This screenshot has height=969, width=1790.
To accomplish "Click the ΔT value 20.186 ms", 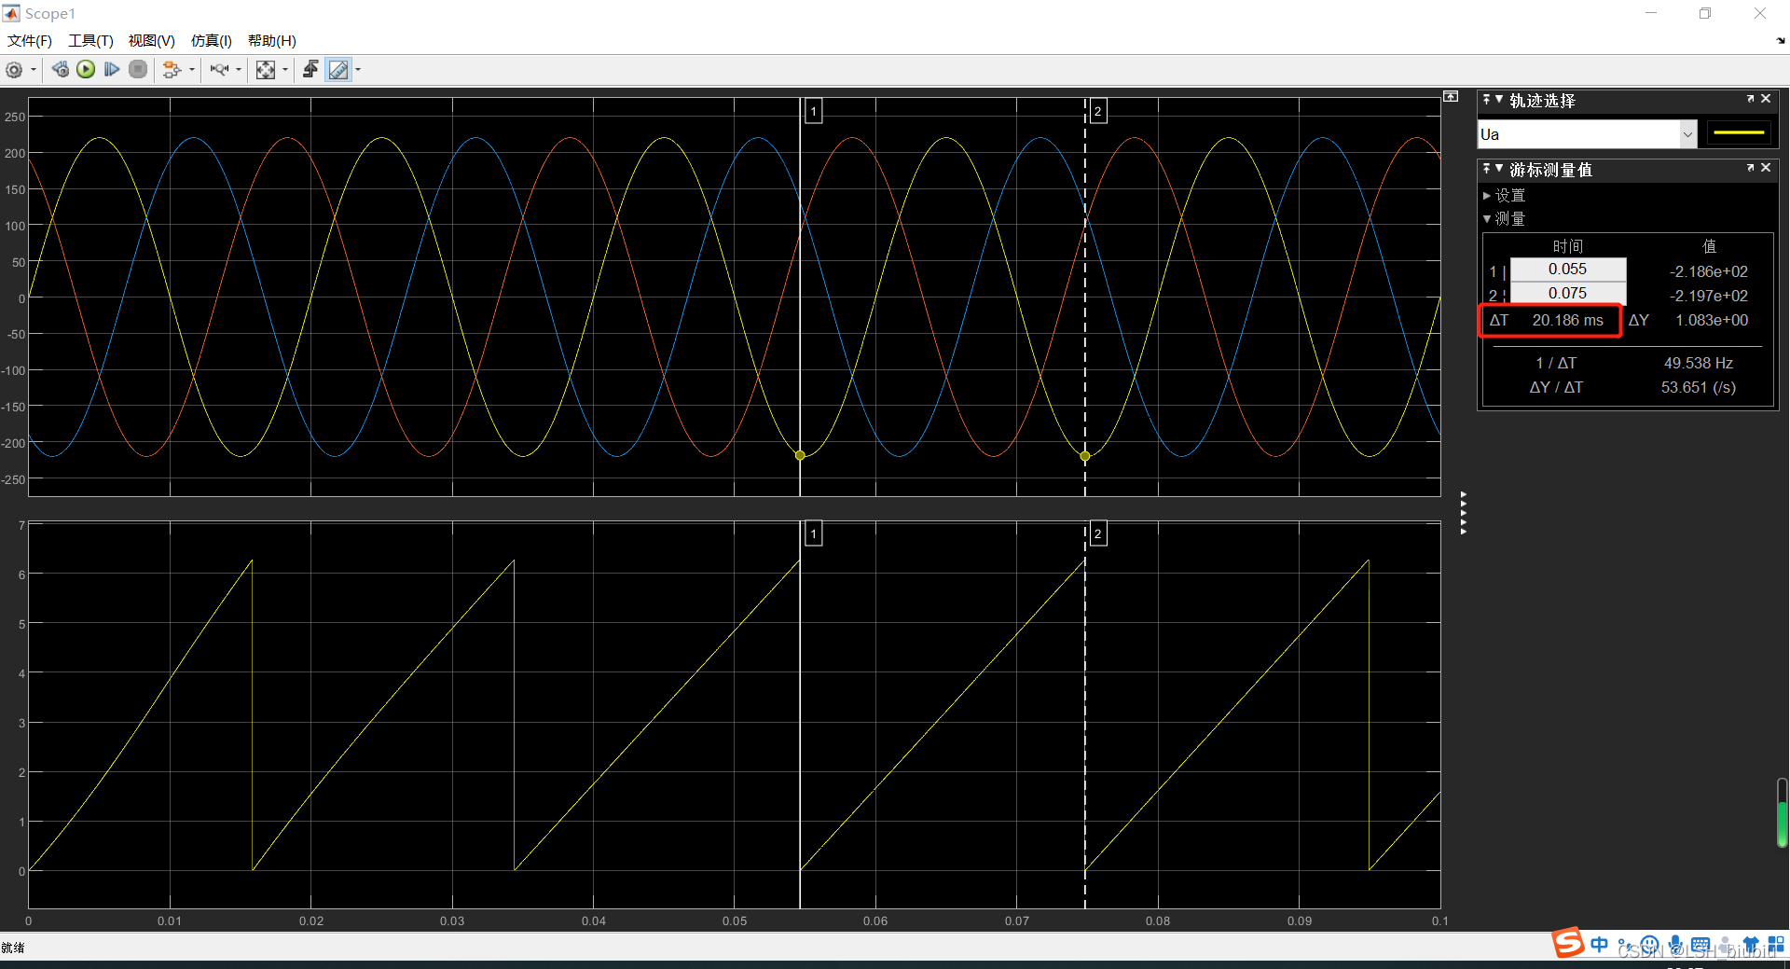I will pyautogui.click(x=1568, y=321).
